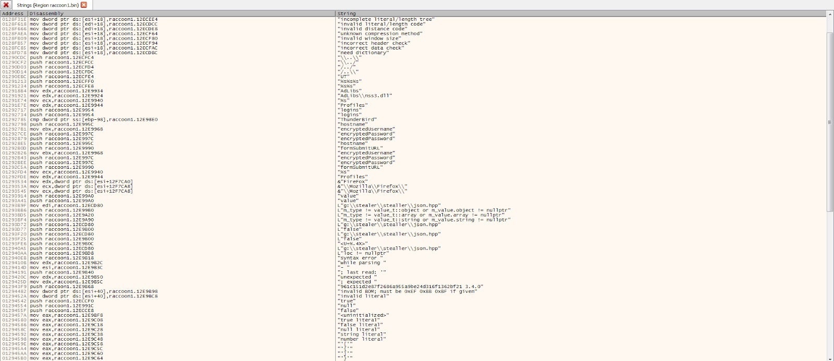Click the "need dictionary" string entry
Image resolution: width=834 pixels, height=361 pixels.
[363, 53]
